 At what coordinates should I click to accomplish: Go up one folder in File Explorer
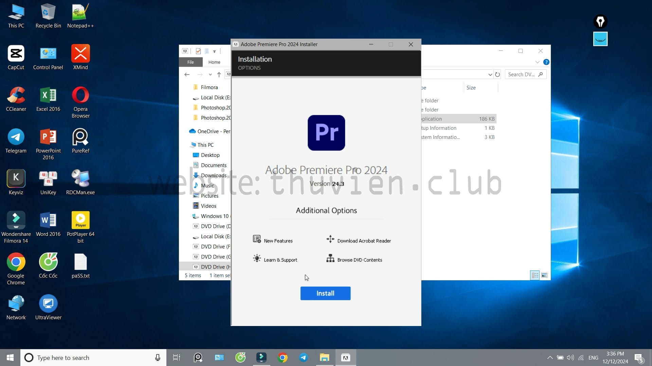(x=219, y=75)
